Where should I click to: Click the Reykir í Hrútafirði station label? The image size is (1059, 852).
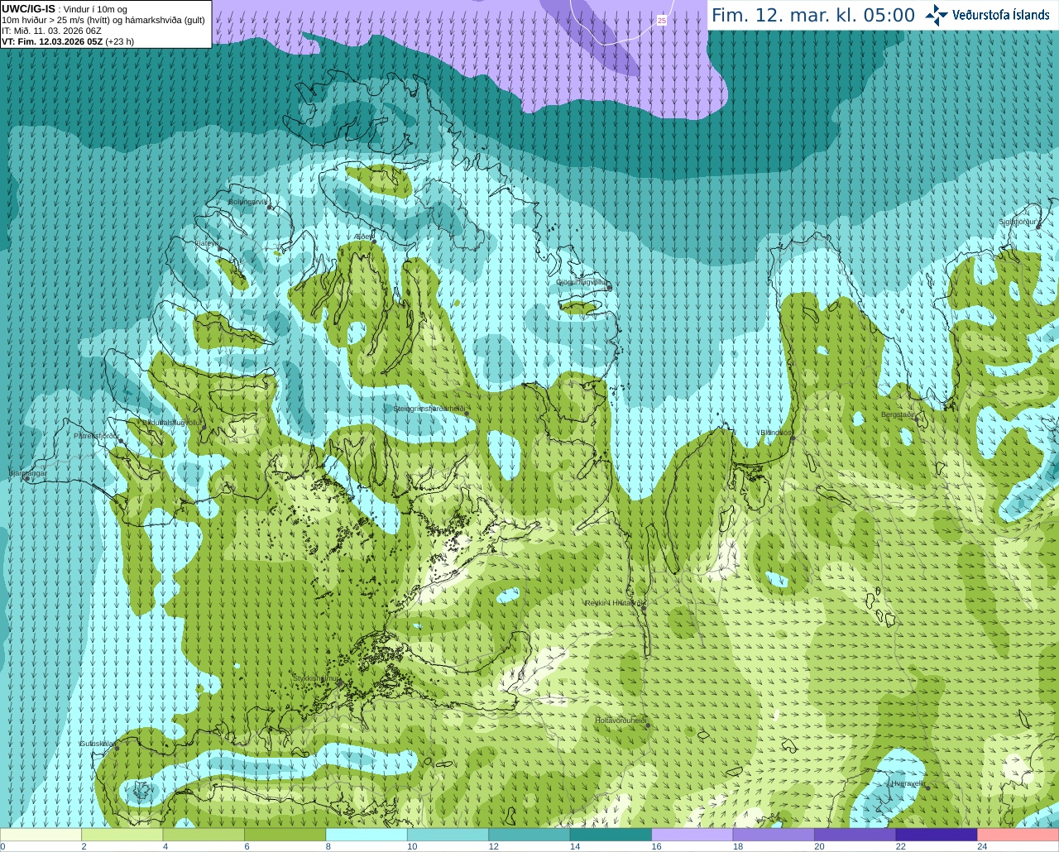coord(615,603)
